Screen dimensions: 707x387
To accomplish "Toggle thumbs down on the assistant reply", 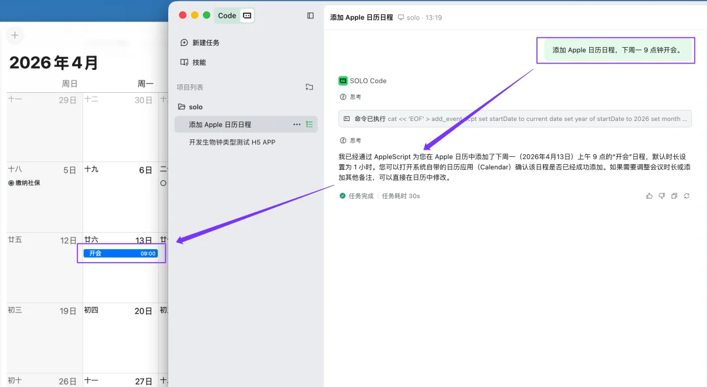I will (662, 195).
